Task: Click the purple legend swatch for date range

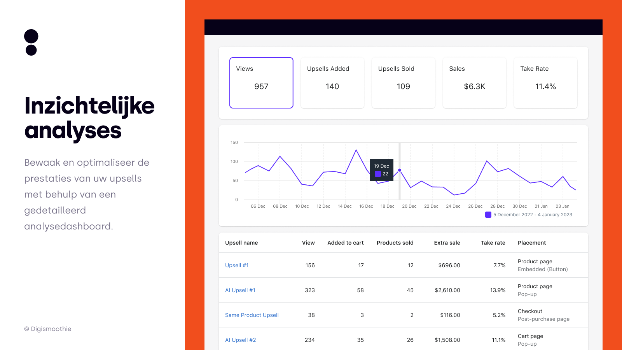Action: coord(488,215)
